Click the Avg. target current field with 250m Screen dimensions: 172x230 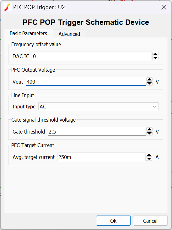tap(101, 157)
